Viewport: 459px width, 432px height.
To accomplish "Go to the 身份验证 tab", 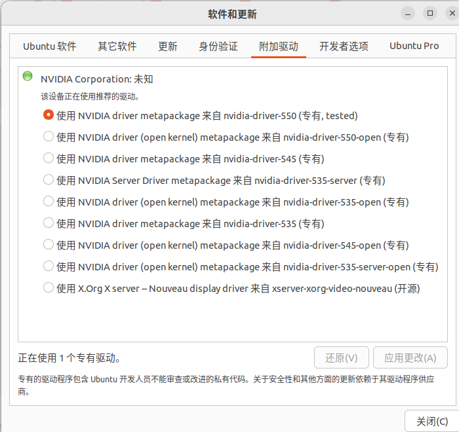I will pyautogui.click(x=218, y=46).
